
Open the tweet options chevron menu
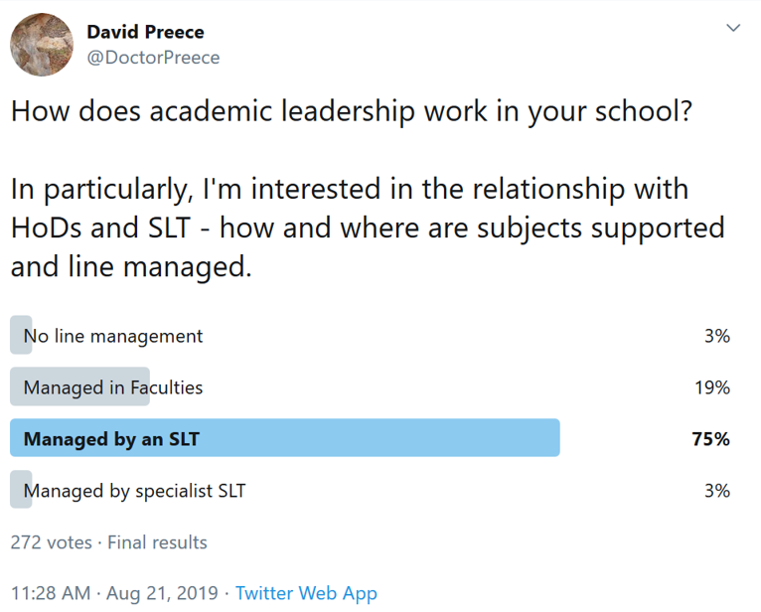pyautogui.click(x=733, y=28)
